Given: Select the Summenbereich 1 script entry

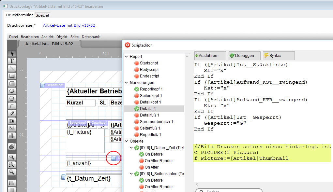Looking at the screenshot, I should [x=156, y=122].
